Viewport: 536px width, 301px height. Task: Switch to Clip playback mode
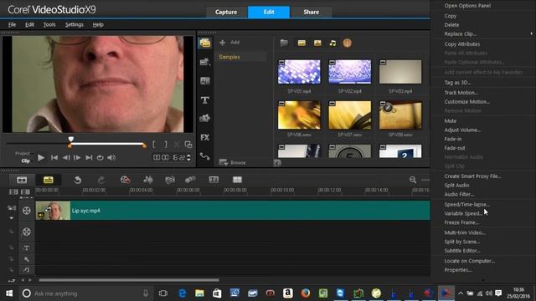point(26,161)
